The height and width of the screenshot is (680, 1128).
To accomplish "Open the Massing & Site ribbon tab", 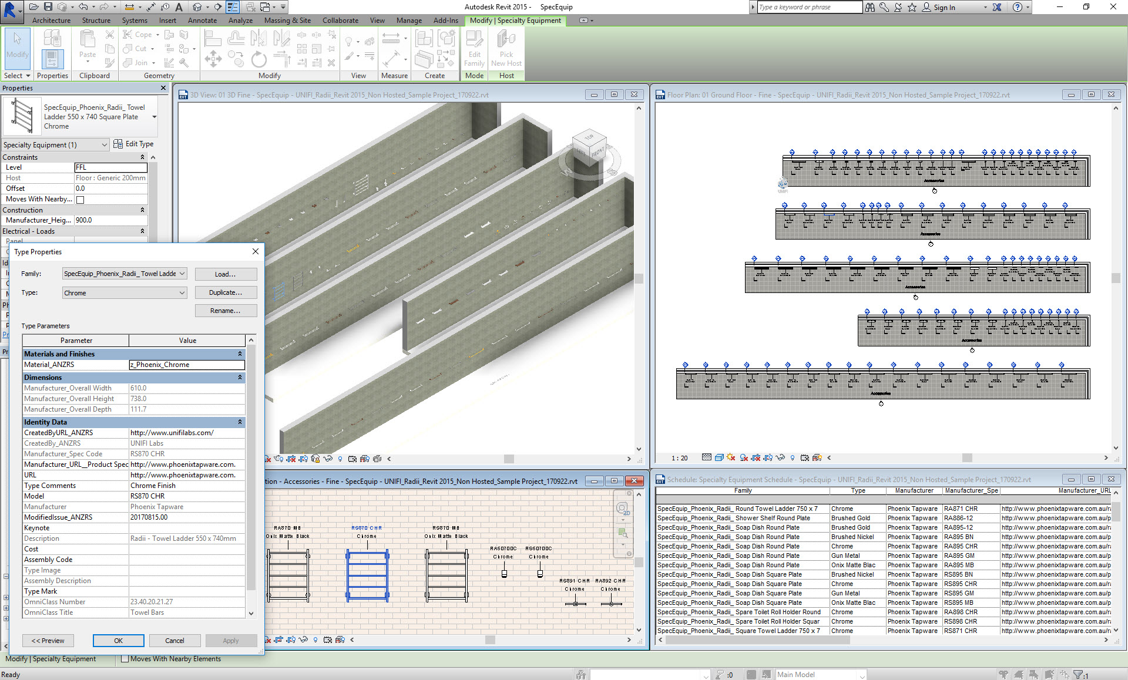I will 287,20.
